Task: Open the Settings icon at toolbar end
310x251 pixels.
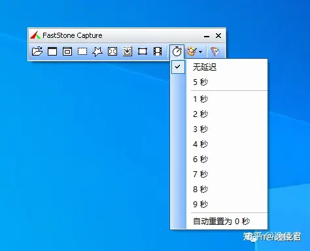Action: coord(215,52)
